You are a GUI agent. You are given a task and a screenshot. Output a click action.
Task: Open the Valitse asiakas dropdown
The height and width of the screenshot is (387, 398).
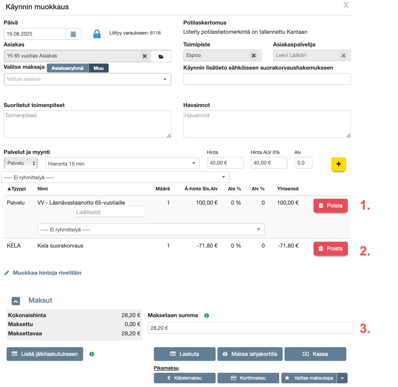[x=87, y=79]
